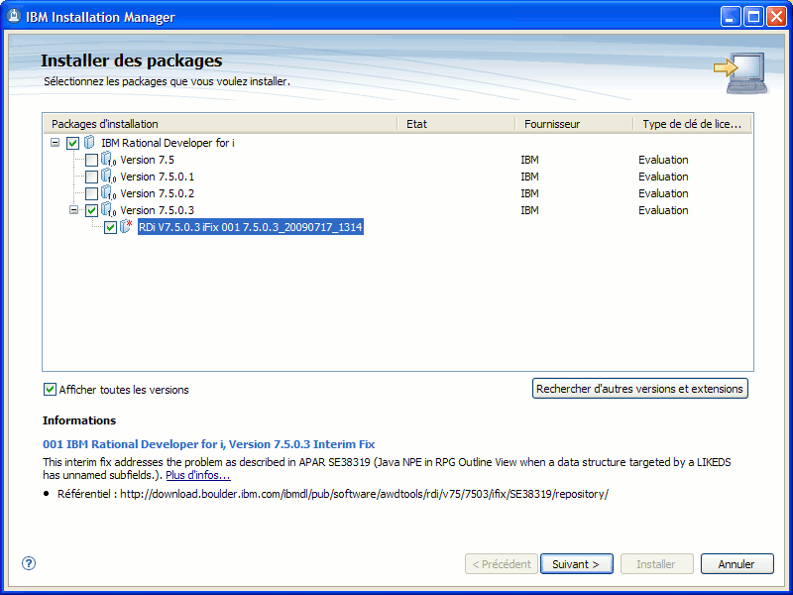Click the IBM Rational Developer for i package icon
The image size is (793, 595).
[89, 143]
